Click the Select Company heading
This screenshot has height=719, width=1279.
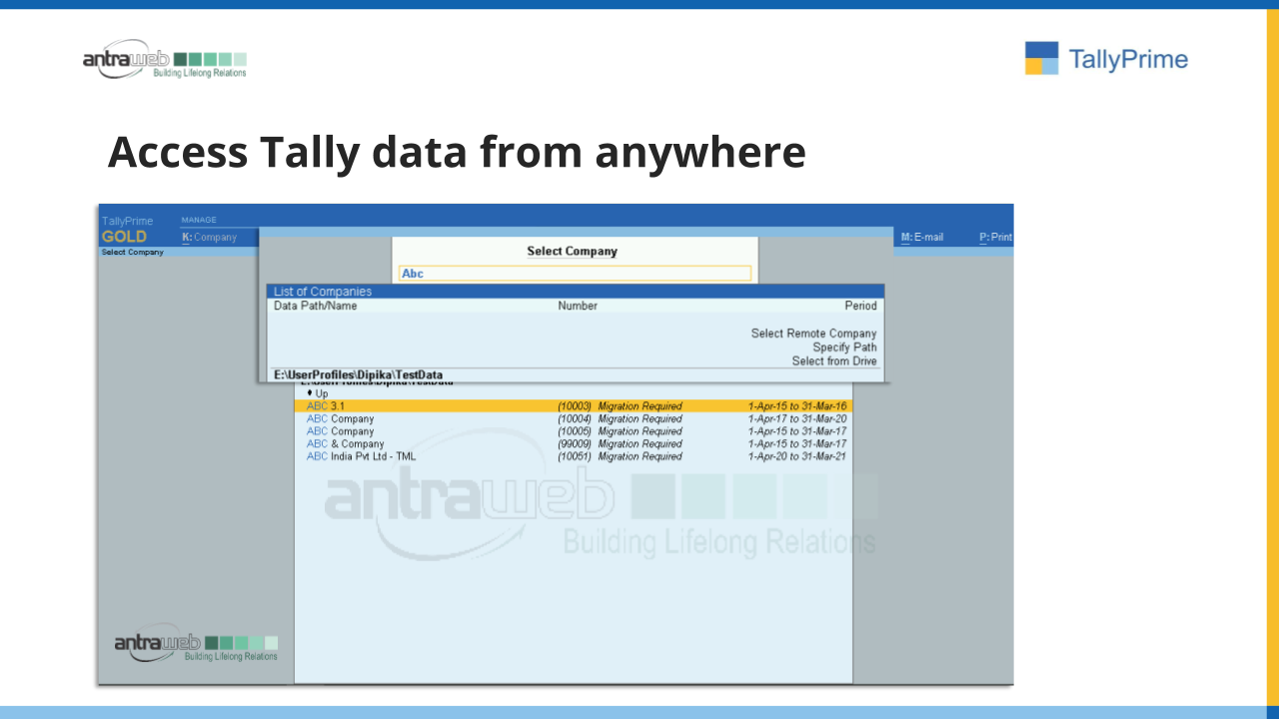pyautogui.click(x=573, y=252)
